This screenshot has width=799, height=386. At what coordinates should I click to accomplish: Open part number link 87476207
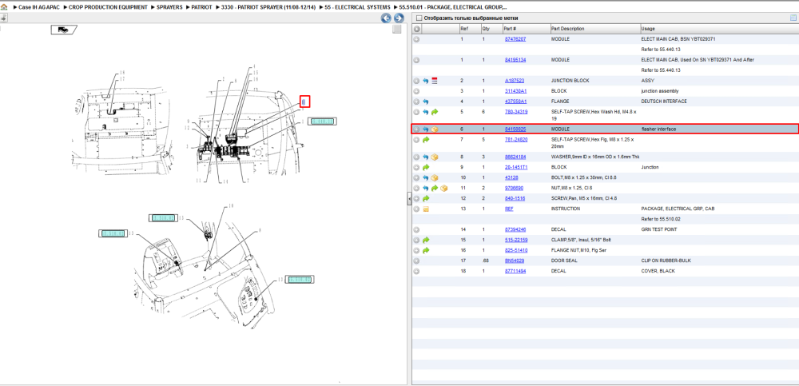[515, 39]
